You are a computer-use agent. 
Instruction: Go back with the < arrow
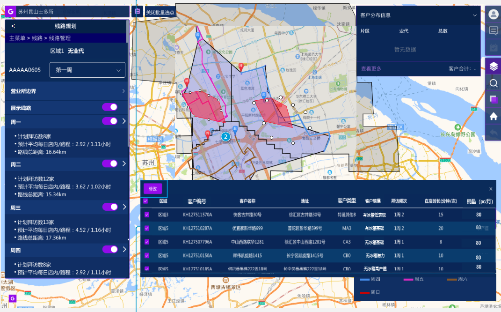(13, 26)
